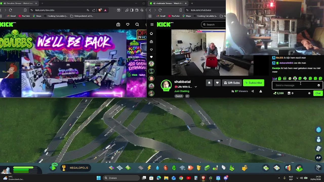Open the channel points shop icon in chat
Image resolution: width=324 pixels, height=182 pixels.
click(x=289, y=93)
